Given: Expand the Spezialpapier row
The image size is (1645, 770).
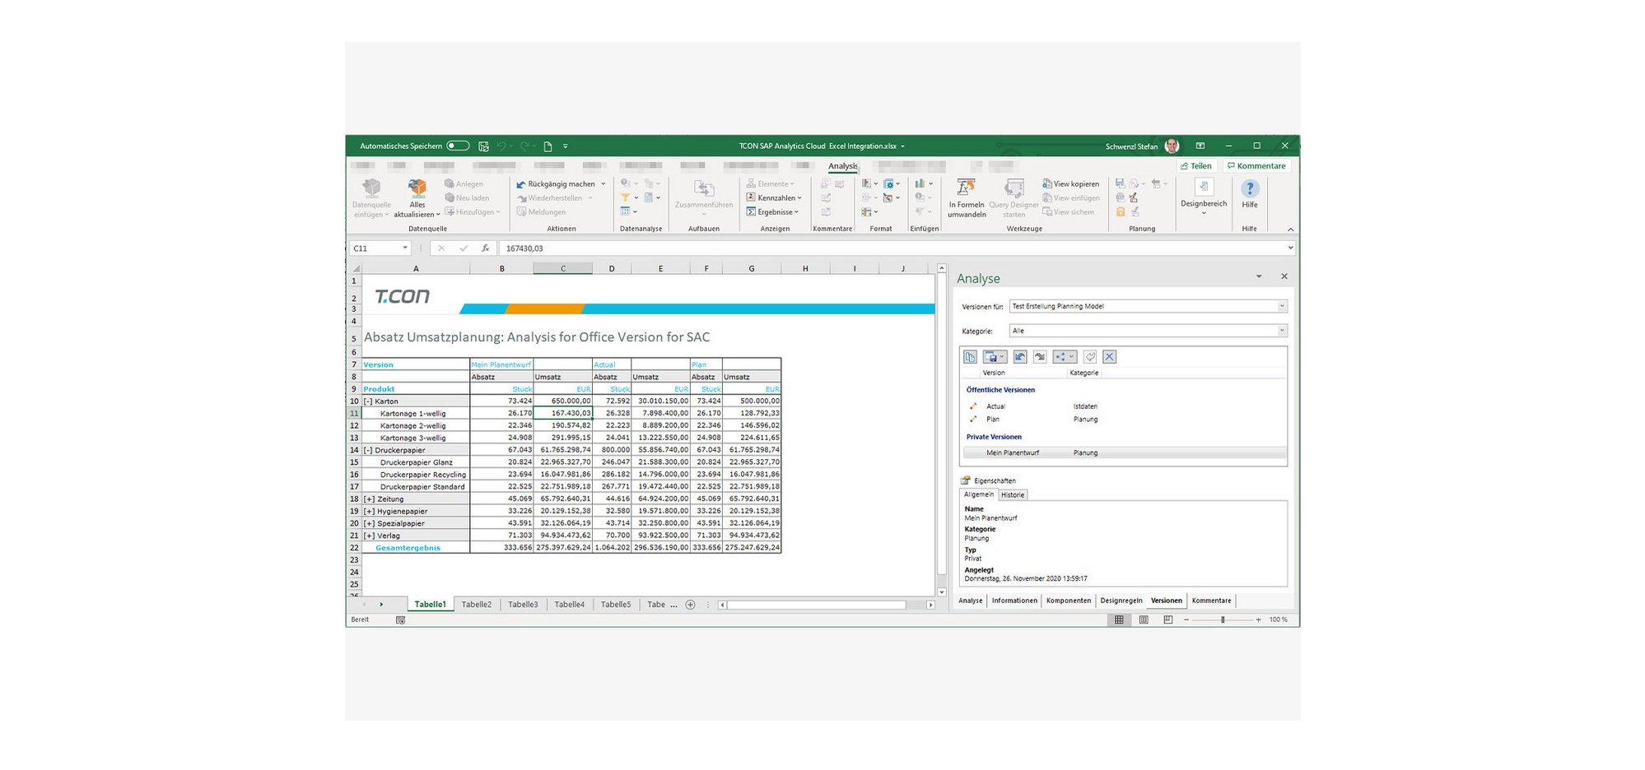Looking at the screenshot, I should [369, 523].
